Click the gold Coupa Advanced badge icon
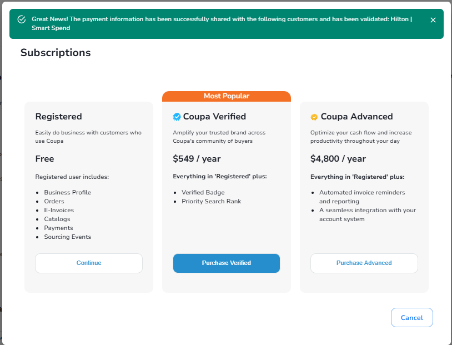 click(x=314, y=117)
